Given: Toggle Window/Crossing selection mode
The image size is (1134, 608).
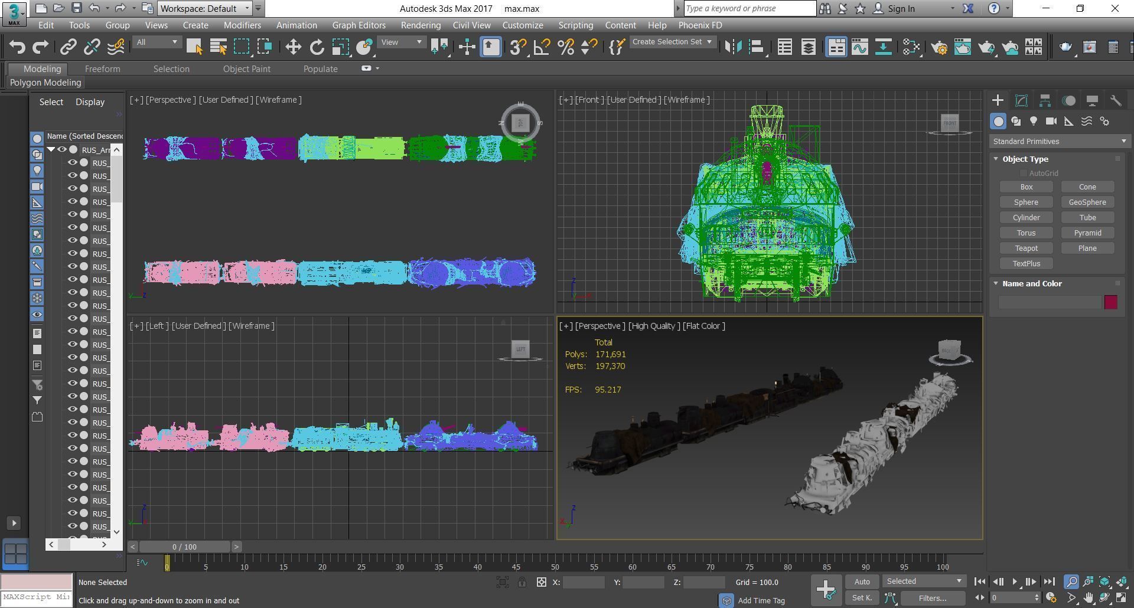Looking at the screenshot, I should [x=265, y=47].
